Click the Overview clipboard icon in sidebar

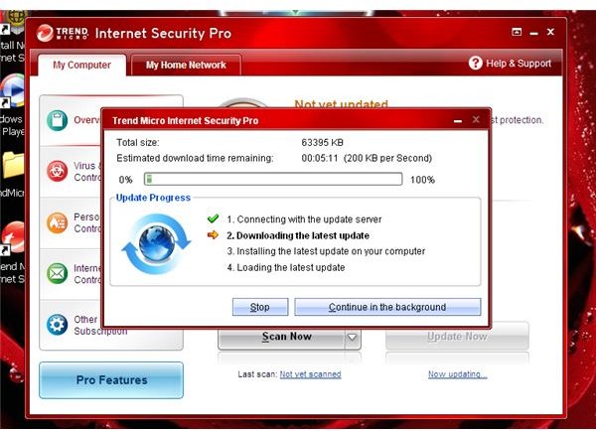(x=57, y=120)
